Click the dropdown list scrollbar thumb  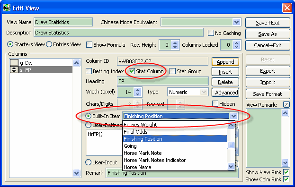tap(231, 145)
